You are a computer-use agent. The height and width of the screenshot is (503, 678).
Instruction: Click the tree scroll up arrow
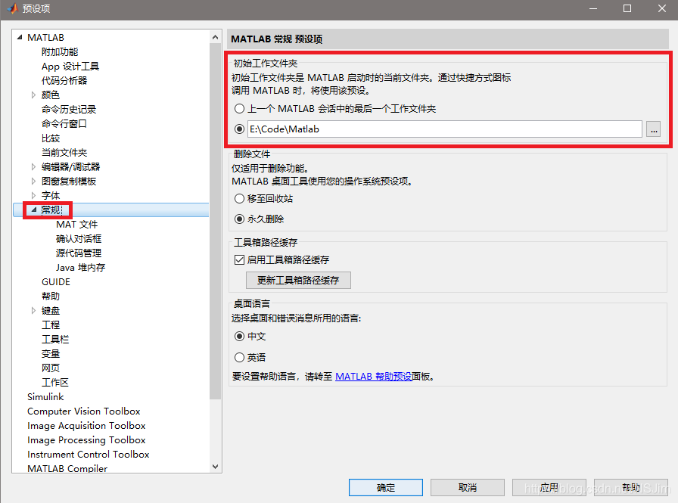216,38
